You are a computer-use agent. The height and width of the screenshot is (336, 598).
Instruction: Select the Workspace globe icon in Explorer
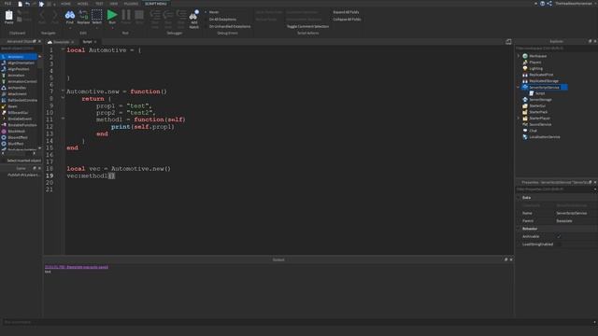[x=525, y=56]
